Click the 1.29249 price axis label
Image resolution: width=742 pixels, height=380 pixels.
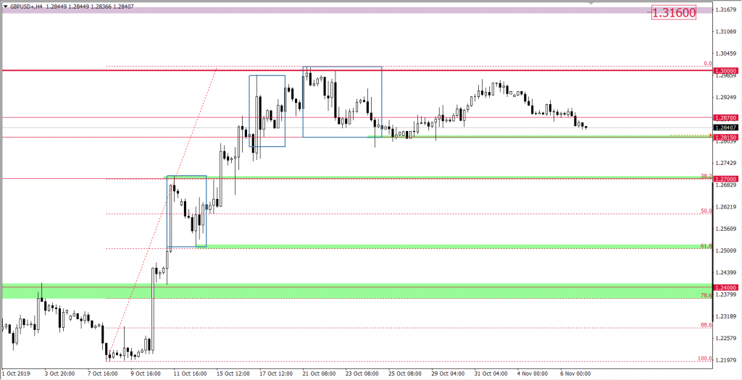tap(725, 98)
